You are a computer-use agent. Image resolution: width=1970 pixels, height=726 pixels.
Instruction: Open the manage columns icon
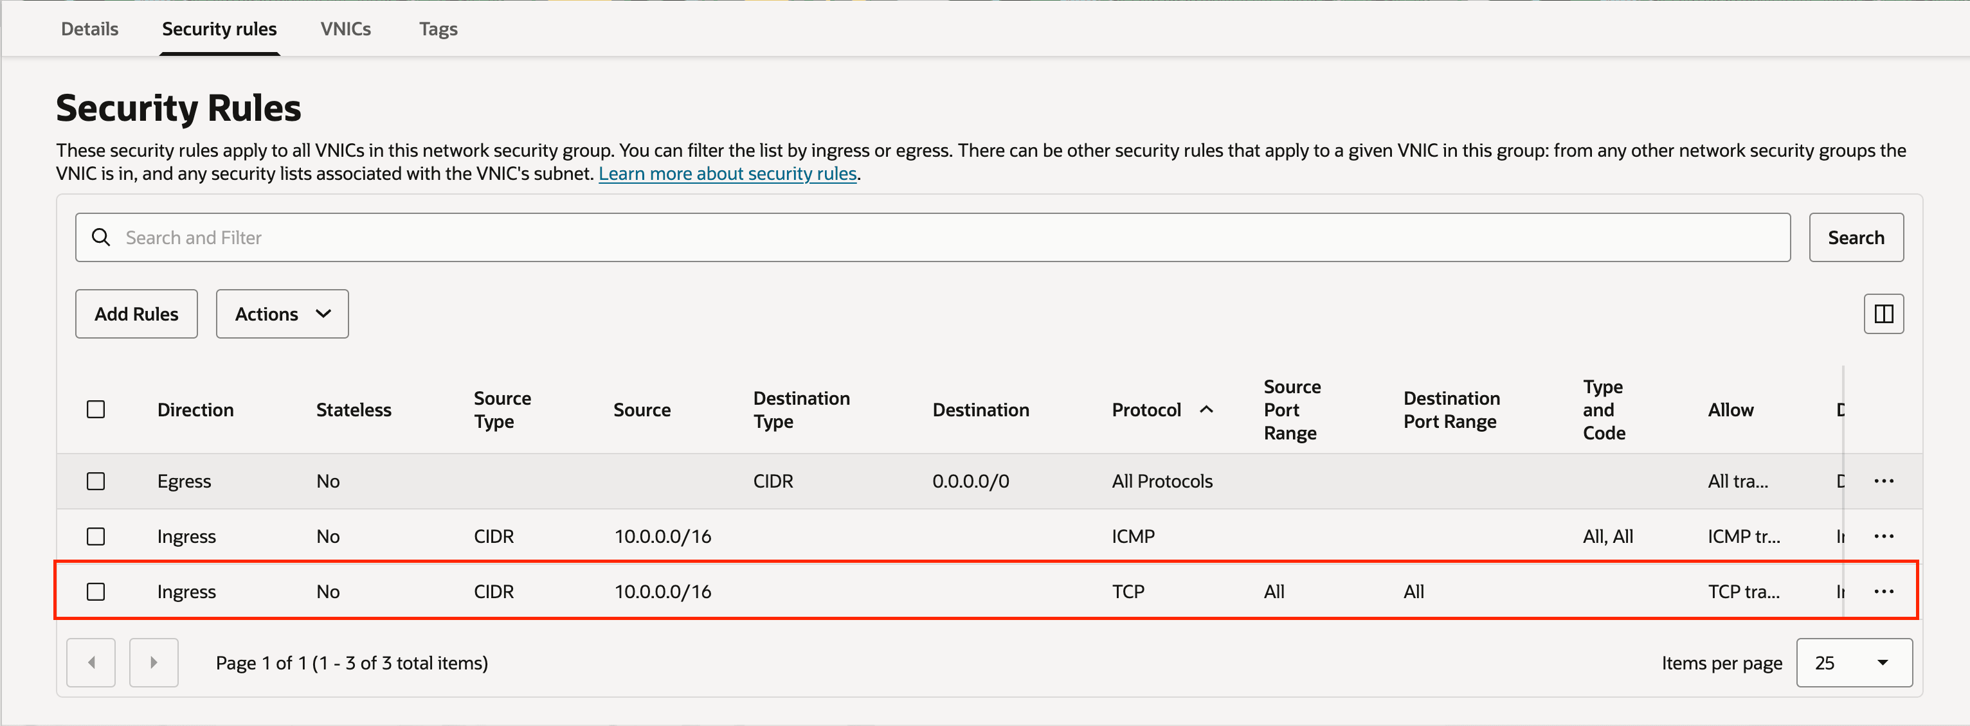[x=1884, y=314]
